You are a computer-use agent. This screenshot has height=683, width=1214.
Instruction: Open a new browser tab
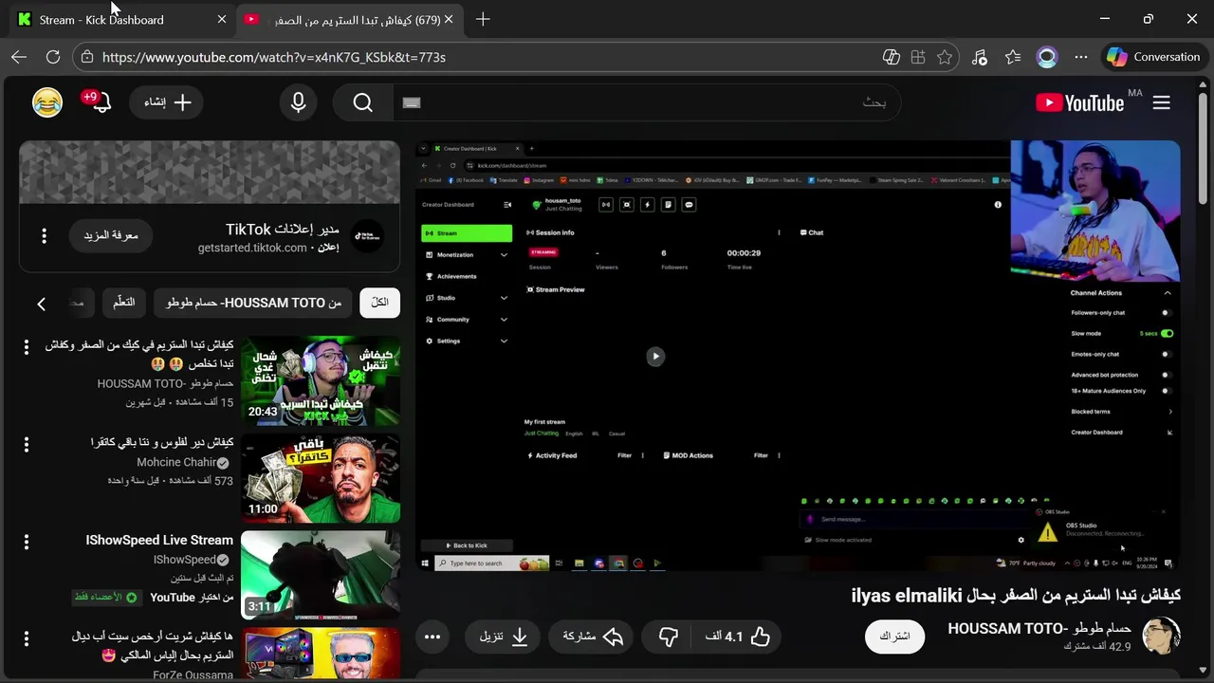coord(483,19)
